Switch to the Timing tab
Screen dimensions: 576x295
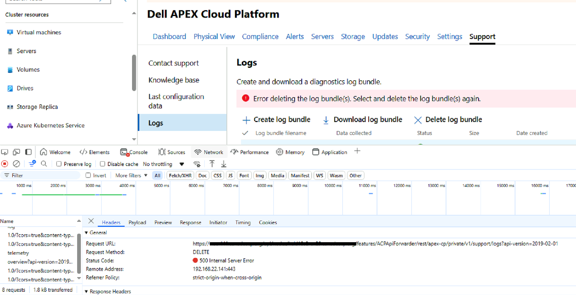(243, 222)
